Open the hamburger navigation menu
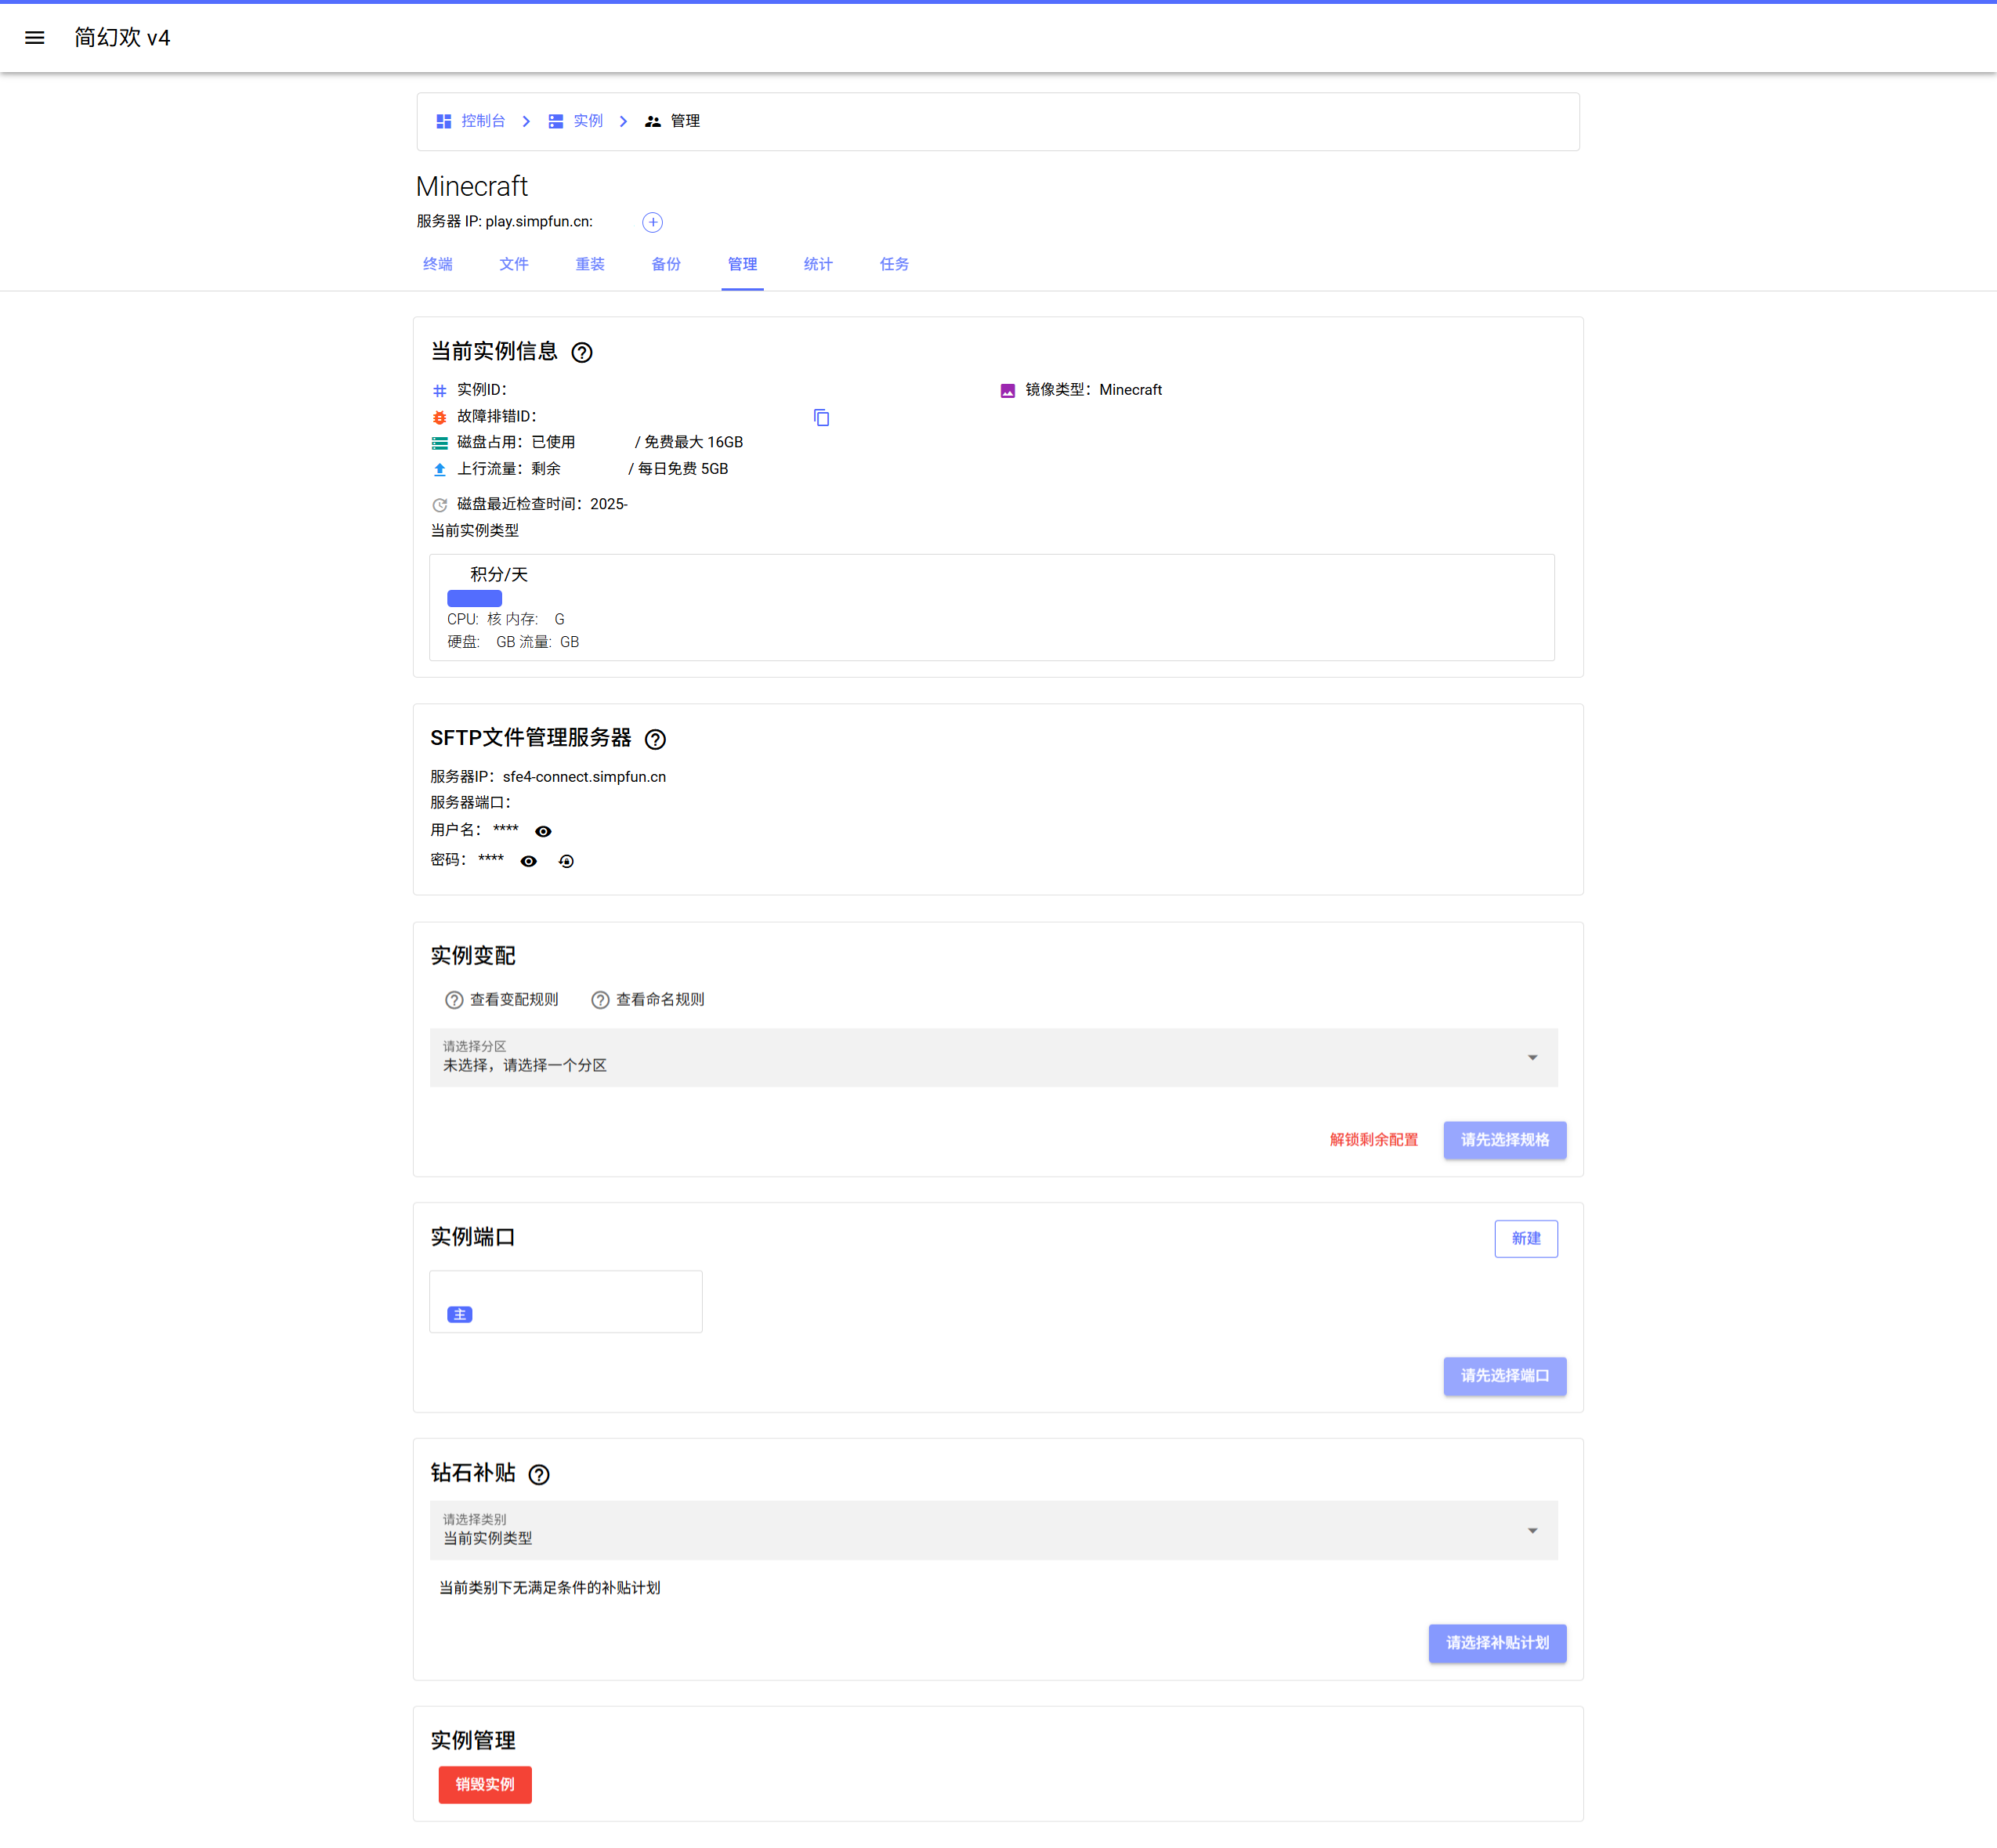1997x1848 pixels. [34, 38]
